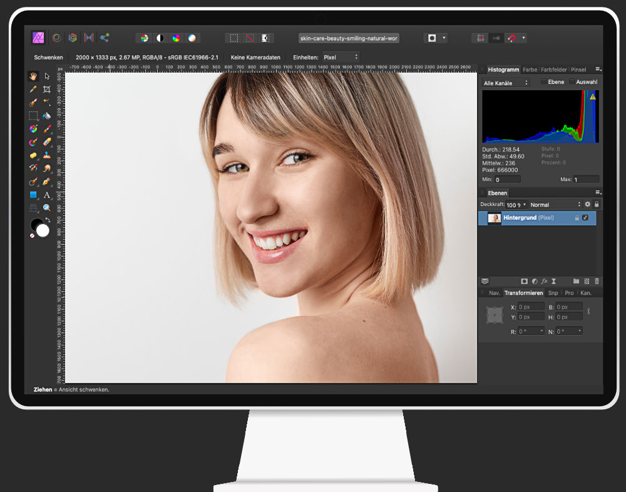Screen dimensions: 626x492
Task: Click the foreground white color swatch
Action: (43, 230)
